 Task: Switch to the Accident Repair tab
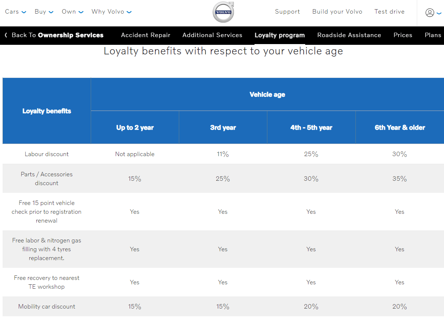(x=145, y=35)
